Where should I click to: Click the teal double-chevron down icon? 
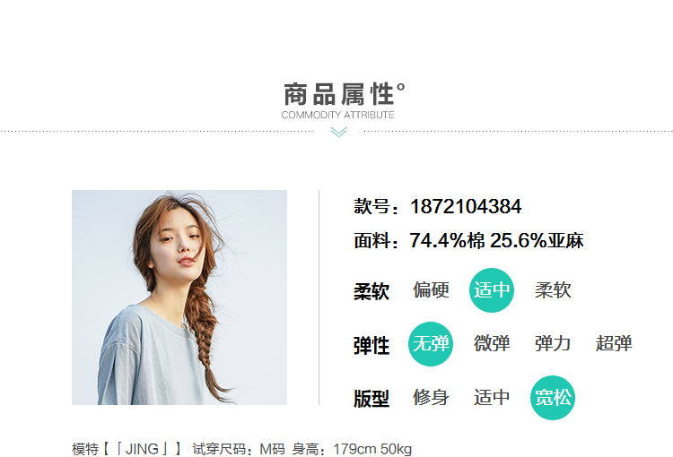(x=338, y=132)
